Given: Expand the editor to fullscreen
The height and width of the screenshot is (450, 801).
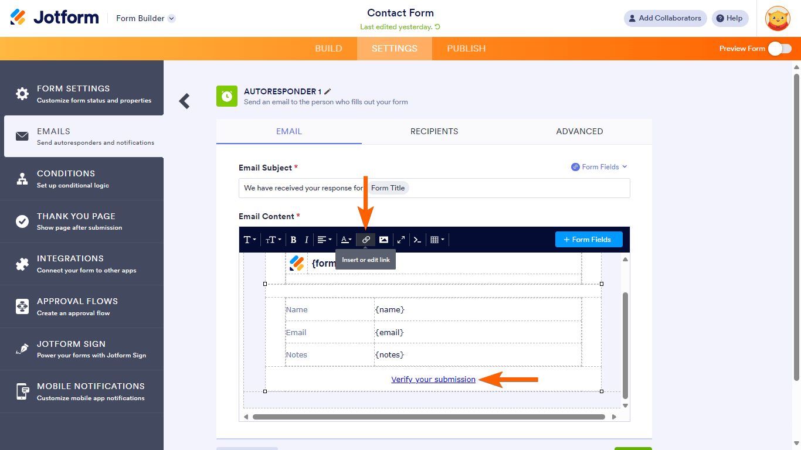Looking at the screenshot, I should (x=401, y=240).
